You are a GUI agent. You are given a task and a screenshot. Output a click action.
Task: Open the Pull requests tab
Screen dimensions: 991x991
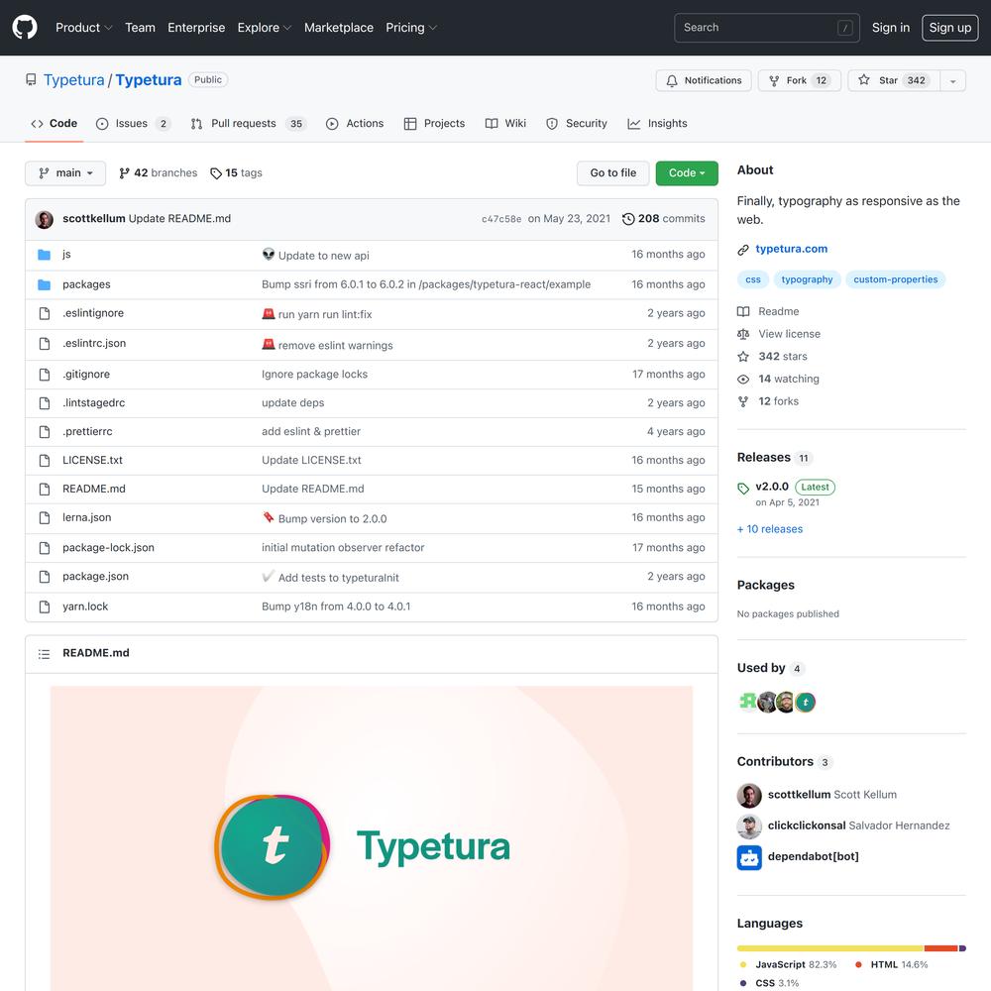click(249, 124)
